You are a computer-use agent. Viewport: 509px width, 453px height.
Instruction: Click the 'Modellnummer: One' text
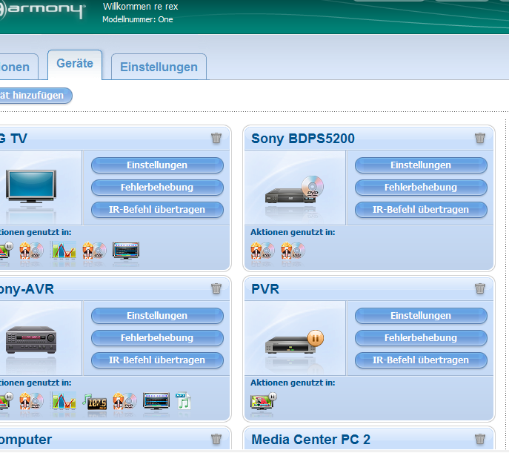tap(138, 19)
